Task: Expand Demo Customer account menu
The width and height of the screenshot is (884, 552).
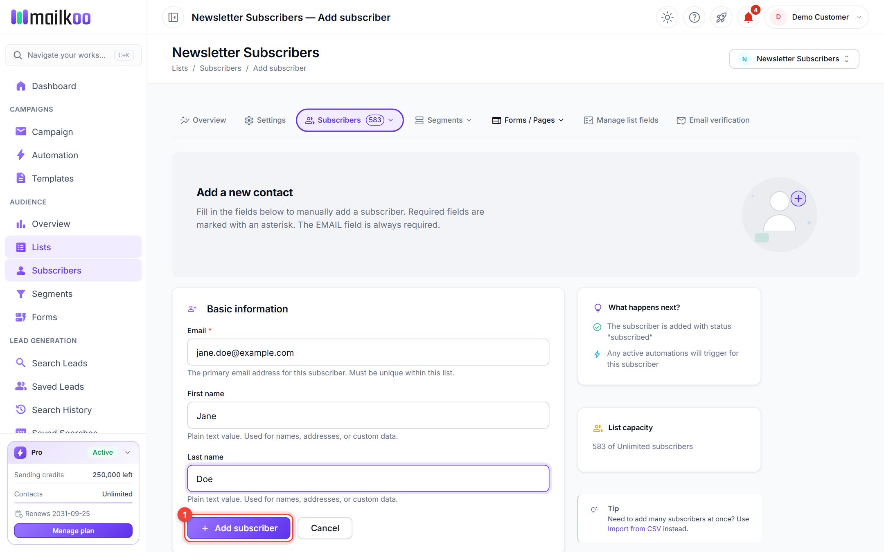Action: (816, 17)
